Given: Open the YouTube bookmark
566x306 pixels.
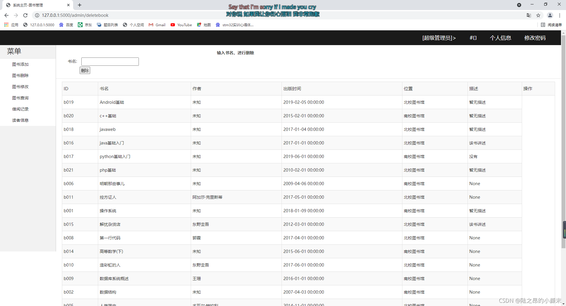Looking at the screenshot, I should [181, 25].
